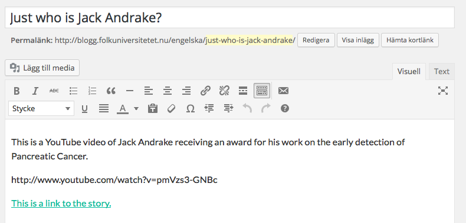
Task: Apply italic formatting
Action: click(x=35, y=91)
